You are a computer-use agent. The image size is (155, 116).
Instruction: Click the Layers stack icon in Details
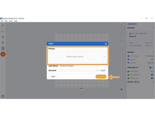pos(128,59)
